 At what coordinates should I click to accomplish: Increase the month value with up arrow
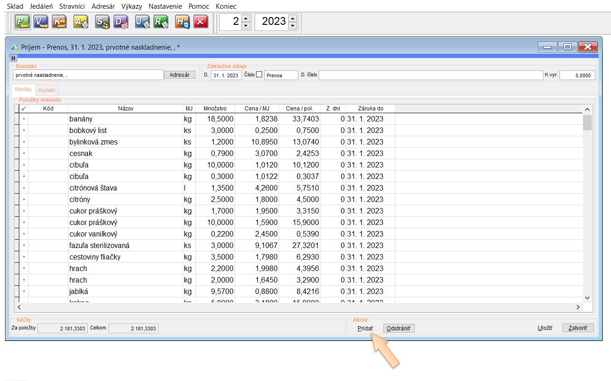[246, 18]
